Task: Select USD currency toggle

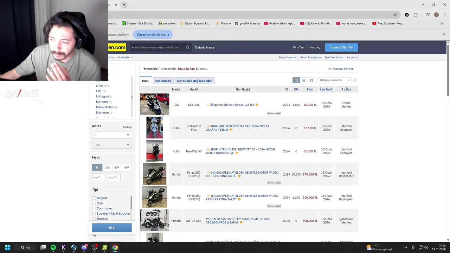Action: pos(107,168)
